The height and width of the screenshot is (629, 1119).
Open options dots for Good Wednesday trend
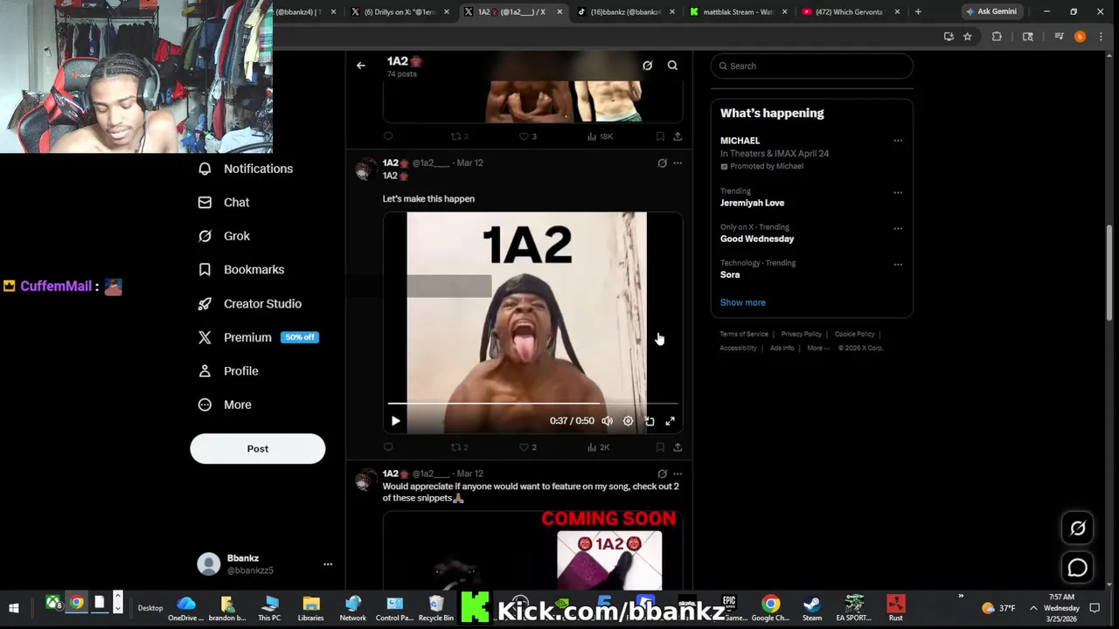pyautogui.click(x=898, y=229)
